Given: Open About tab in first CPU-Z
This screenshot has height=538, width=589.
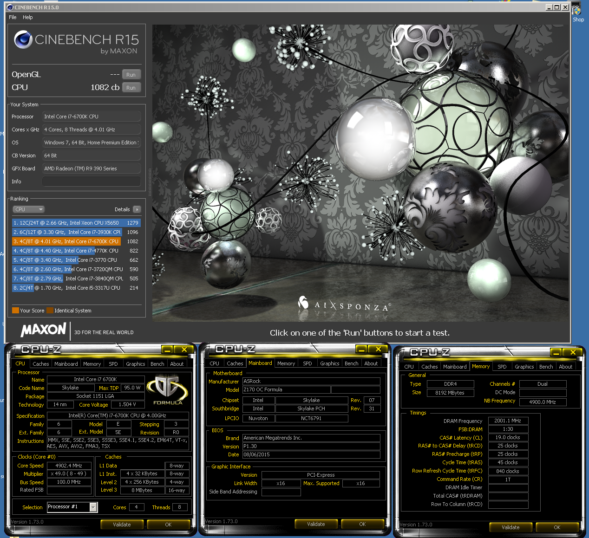Looking at the screenshot, I should 177,364.
